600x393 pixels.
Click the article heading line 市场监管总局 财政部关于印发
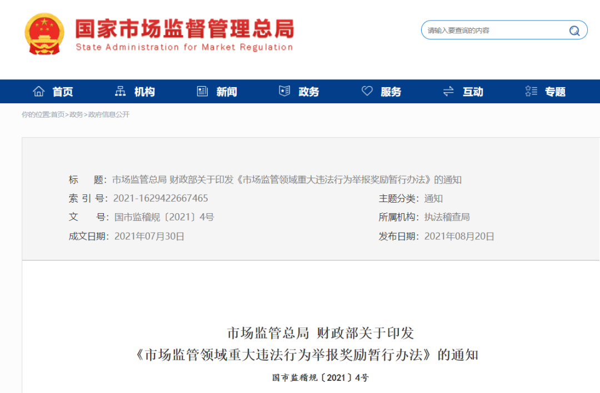tap(321, 334)
